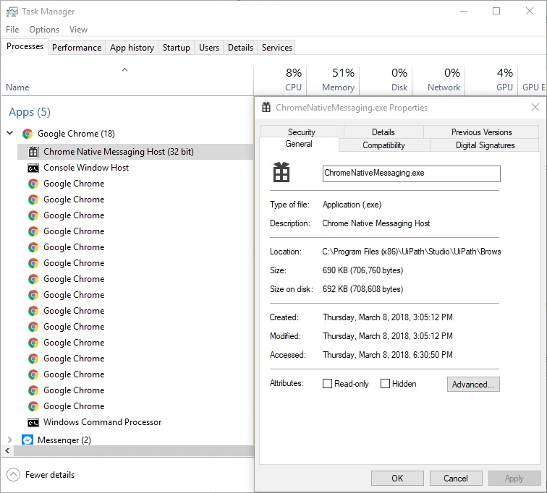Screen dimensions: 547x493
Task: Click Cancel in the Properties dialog
Action: tap(456, 479)
